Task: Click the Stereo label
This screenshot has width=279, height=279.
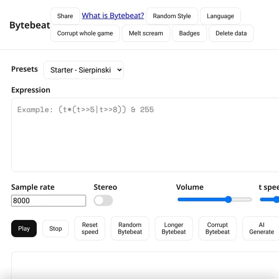Action: pyautogui.click(x=106, y=187)
